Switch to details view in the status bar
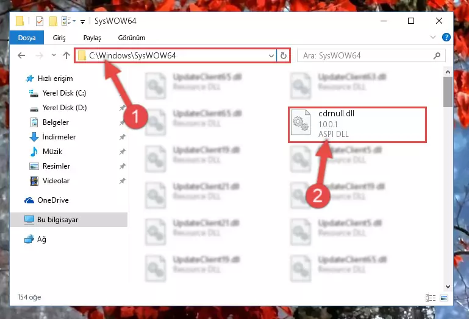 [431, 298]
